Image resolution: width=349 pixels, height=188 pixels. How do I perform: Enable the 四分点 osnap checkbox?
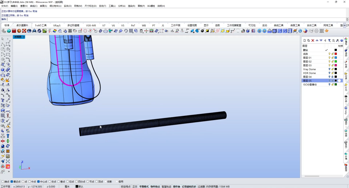[x=76, y=182]
